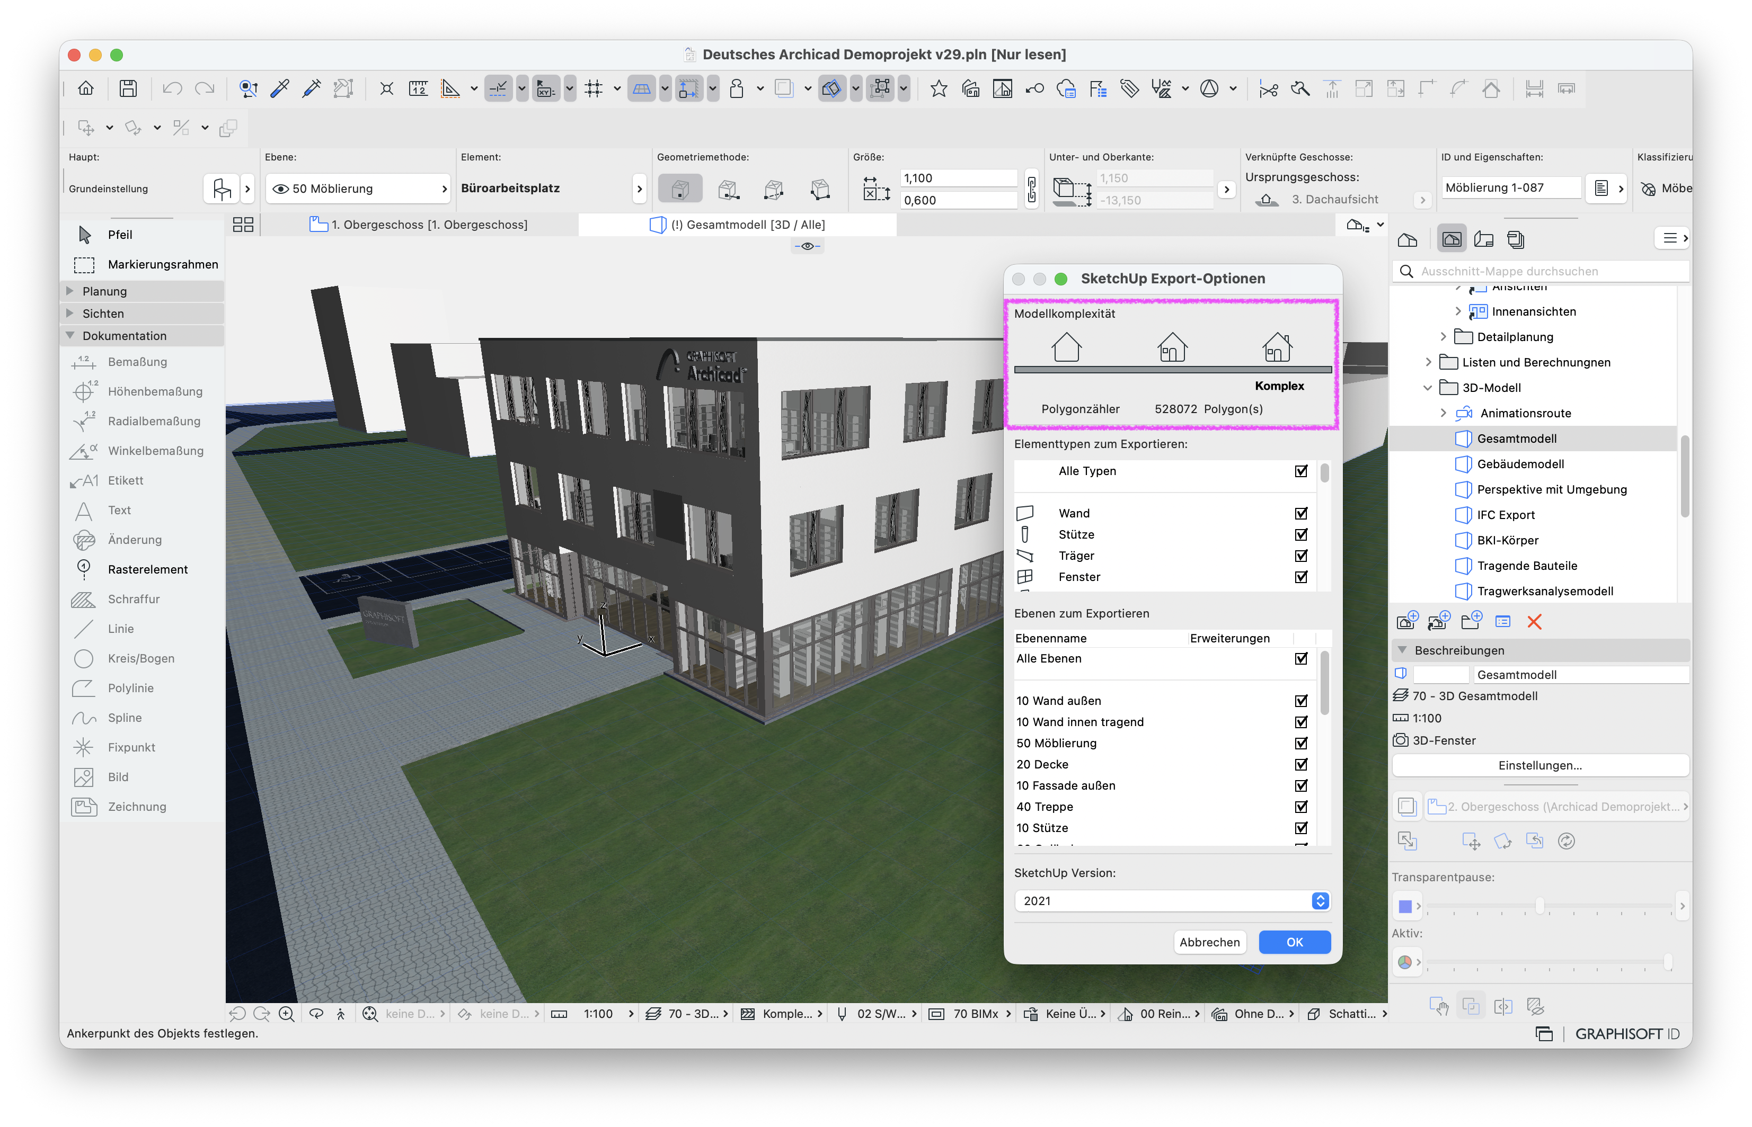Uncheck the Wand element type checkbox
Image resolution: width=1752 pixels, height=1127 pixels.
click(x=1300, y=513)
